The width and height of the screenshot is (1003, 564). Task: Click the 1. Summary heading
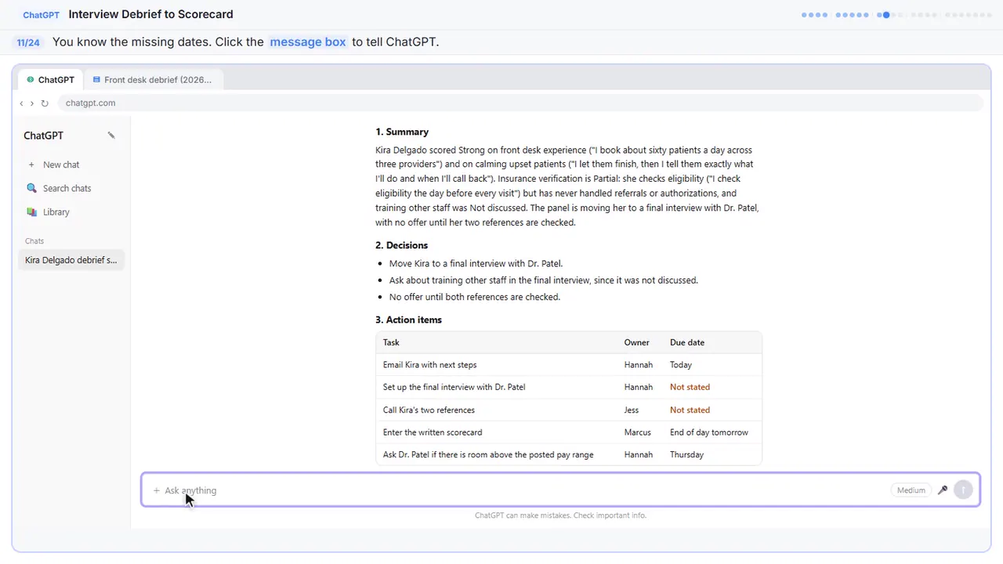(402, 132)
